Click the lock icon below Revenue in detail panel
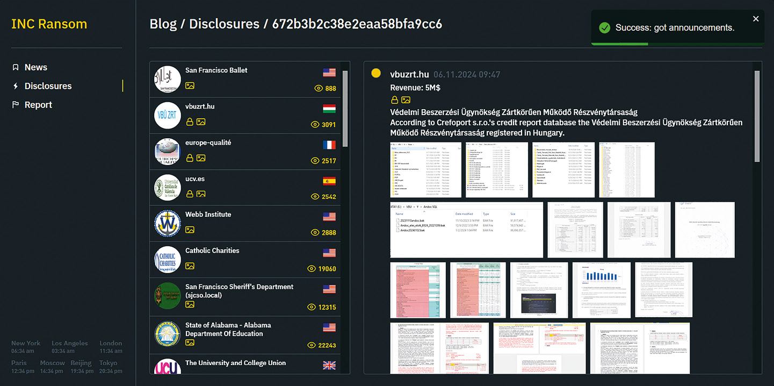The width and height of the screenshot is (774, 386). 394,99
